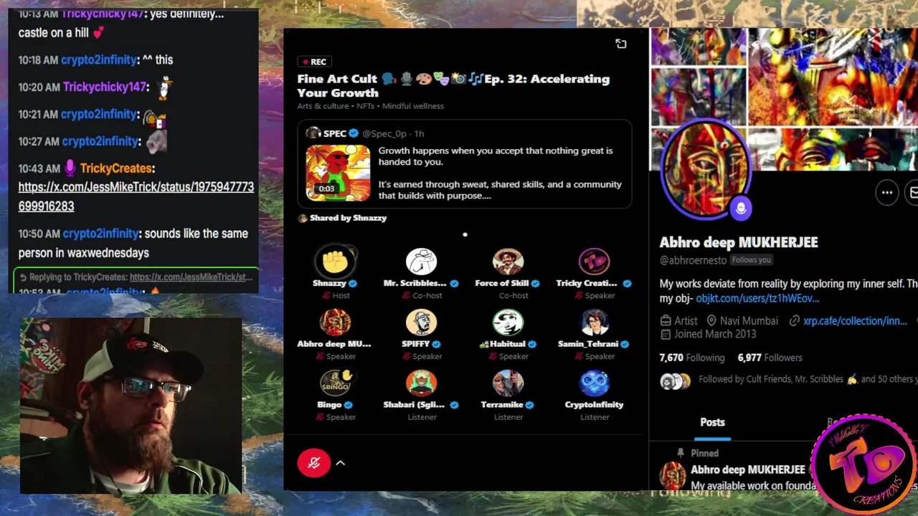Open SPIFFY speaker avatar
The image size is (918, 516).
[421, 322]
